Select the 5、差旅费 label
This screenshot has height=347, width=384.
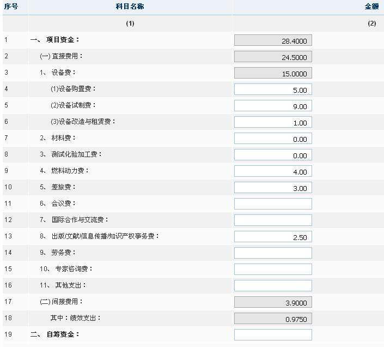(58, 187)
